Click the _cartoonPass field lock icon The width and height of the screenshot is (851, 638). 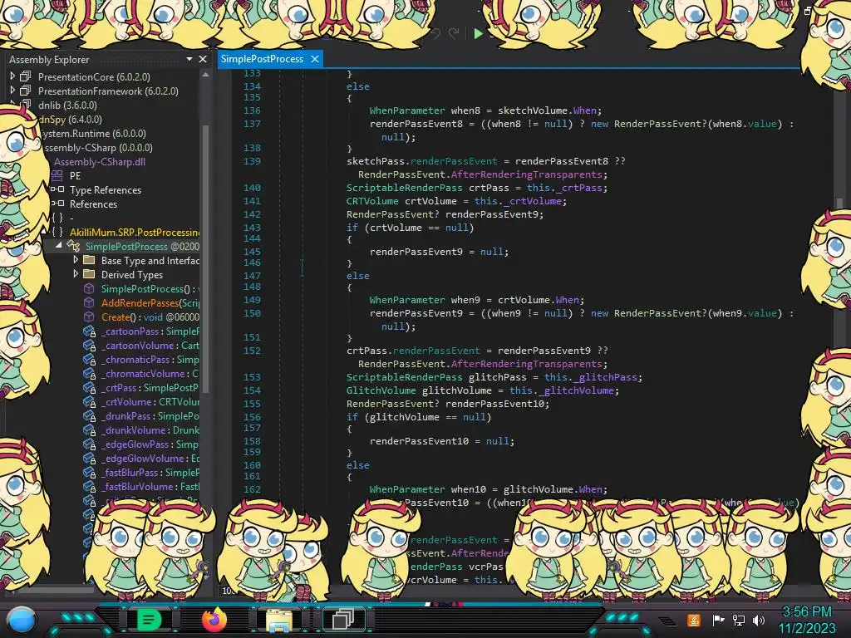click(90, 331)
